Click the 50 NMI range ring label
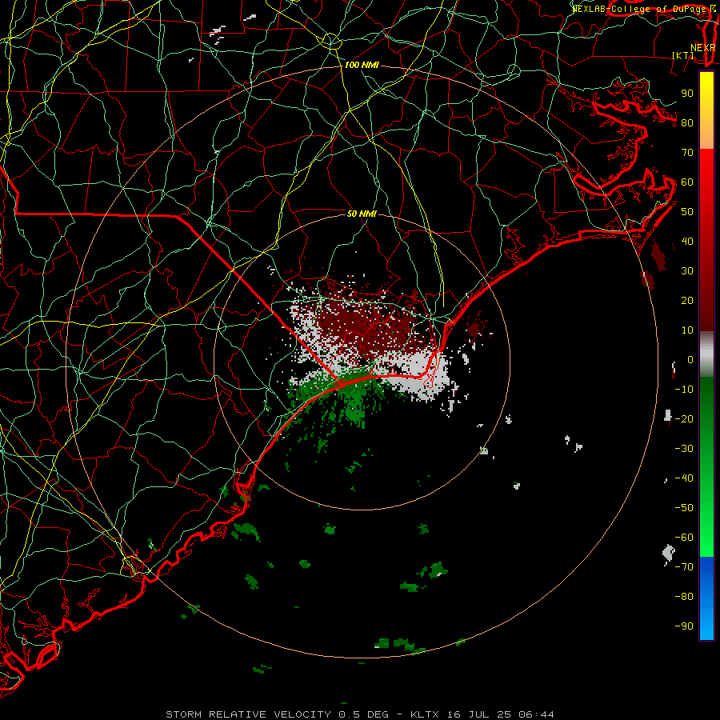Viewport: 720px width, 720px height. [x=362, y=214]
